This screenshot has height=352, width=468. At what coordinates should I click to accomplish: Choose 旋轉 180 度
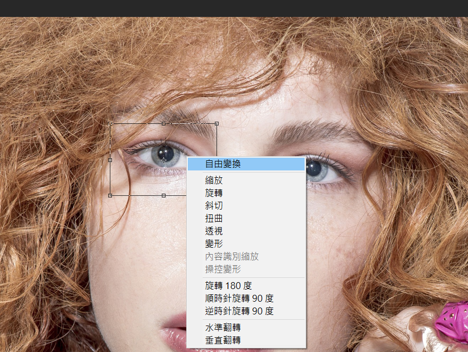246,286
